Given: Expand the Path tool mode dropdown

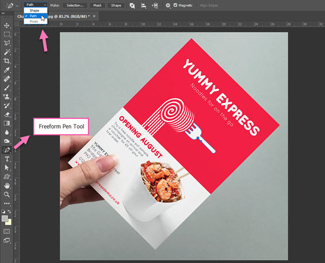Looking at the screenshot, I should point(36,4).
